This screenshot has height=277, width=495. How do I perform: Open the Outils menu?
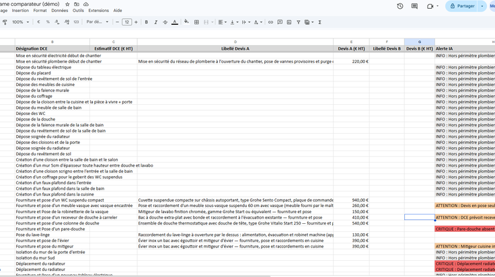click(x=78, y=10)
